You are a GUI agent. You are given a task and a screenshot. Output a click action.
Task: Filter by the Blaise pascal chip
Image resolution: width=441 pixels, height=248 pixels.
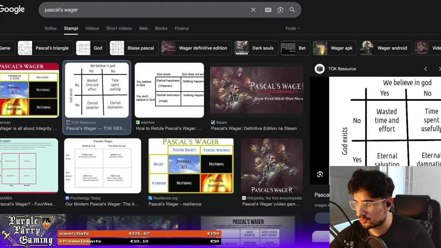[134, 48]
